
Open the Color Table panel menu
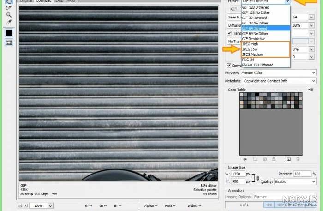point(311,90)
